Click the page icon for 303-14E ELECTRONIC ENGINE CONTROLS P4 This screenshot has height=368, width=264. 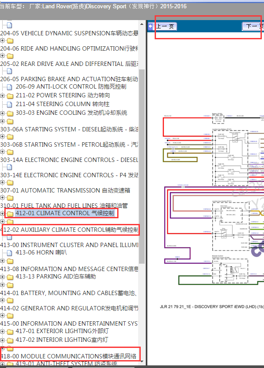point(10,167)
